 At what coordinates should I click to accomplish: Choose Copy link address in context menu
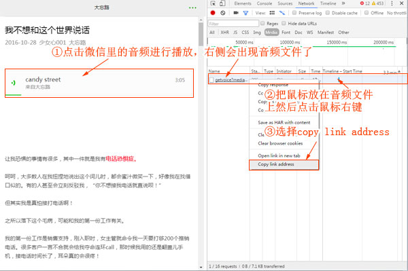[284, 164]
